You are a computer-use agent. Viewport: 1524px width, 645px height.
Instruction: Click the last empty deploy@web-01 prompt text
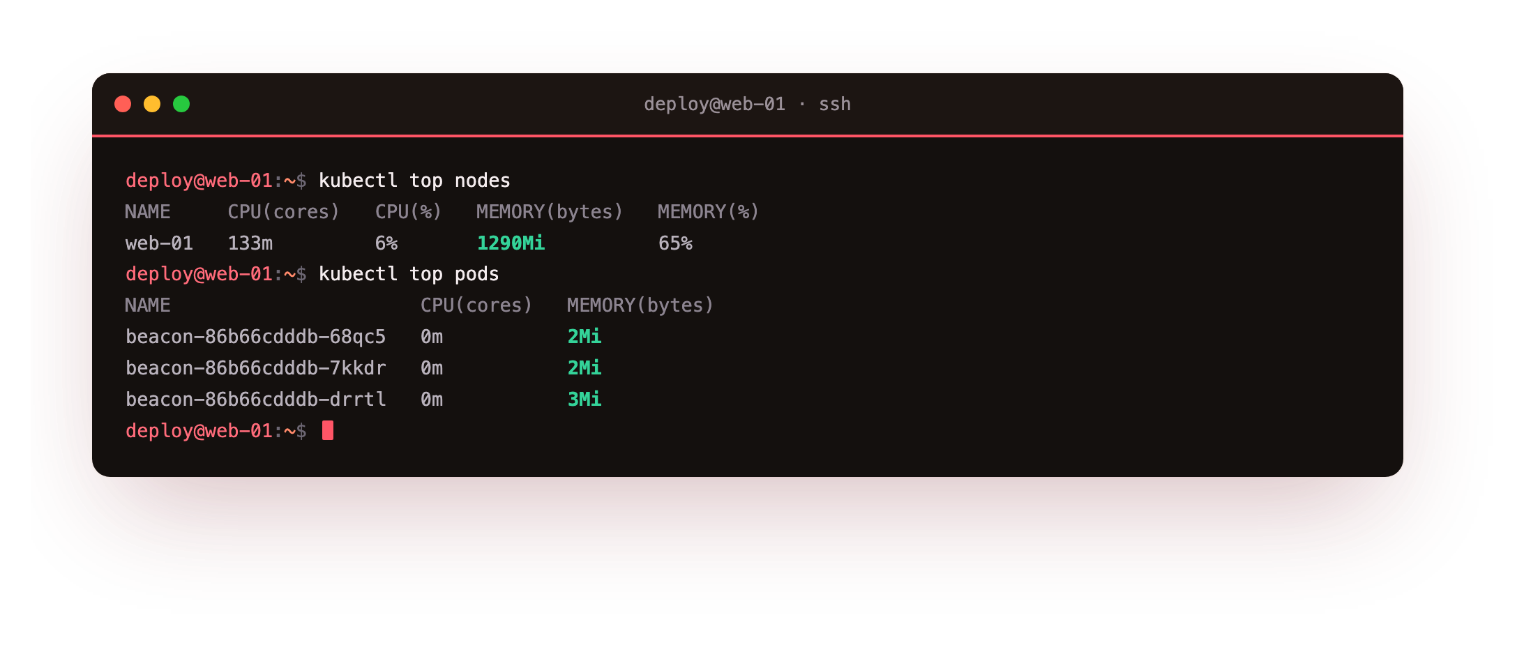click(216, 431)
